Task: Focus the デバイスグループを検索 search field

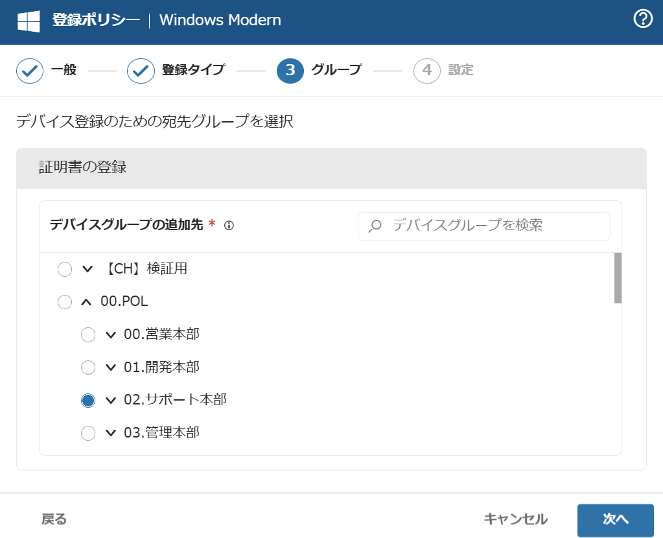Action: (x=483, y=226)
